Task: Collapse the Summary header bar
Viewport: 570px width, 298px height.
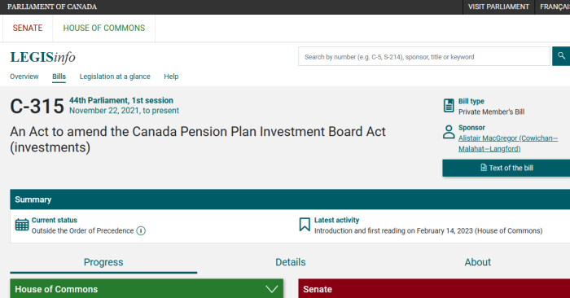Action: 290,199
